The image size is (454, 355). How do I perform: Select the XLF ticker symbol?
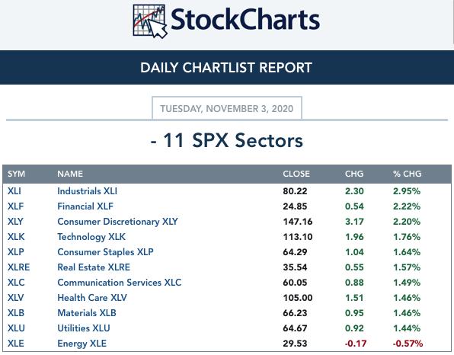16,206
